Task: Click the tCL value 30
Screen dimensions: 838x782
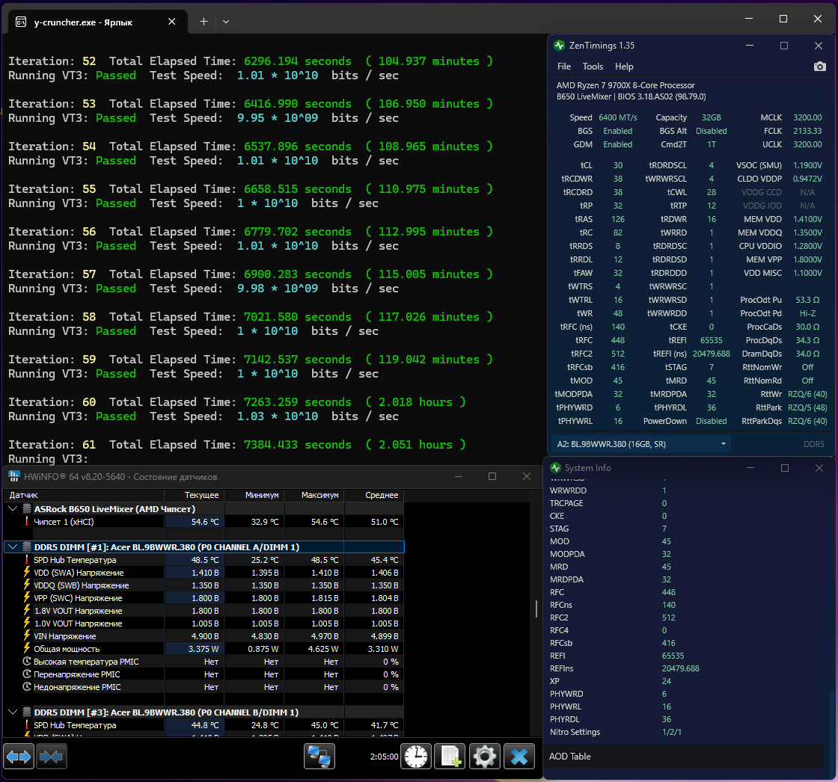Action: coord(618,165)
